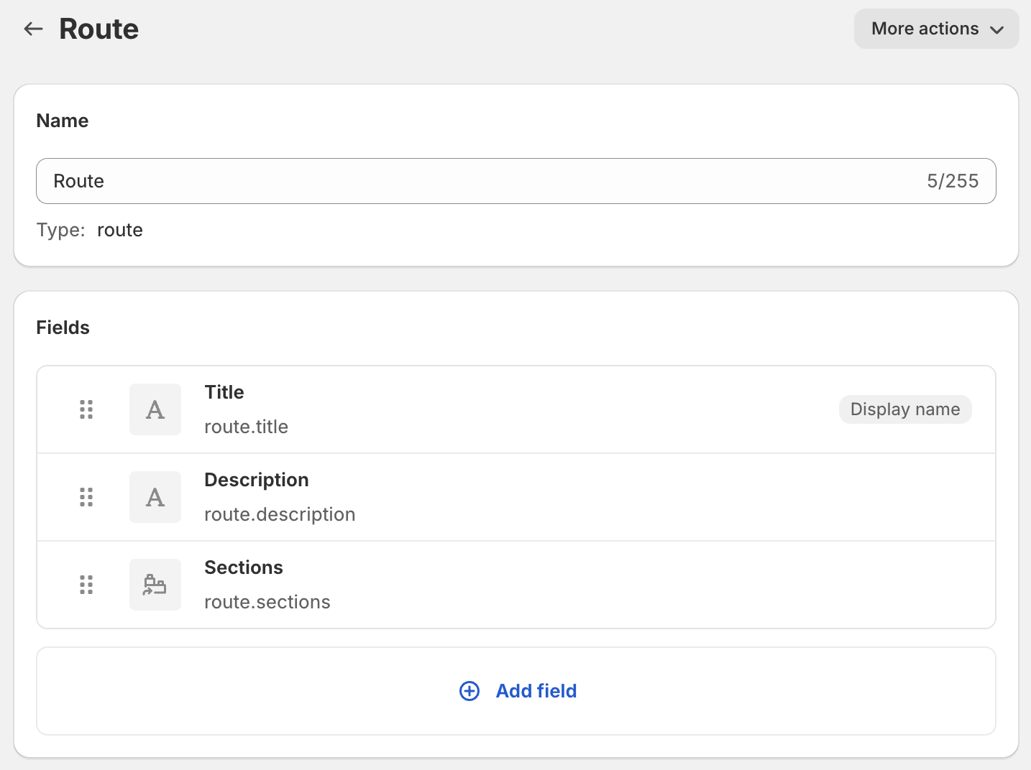Click the Display name badge on Title
This screenshot has width=1031, height=770.
pyautogui.click(x=904, y=409)
